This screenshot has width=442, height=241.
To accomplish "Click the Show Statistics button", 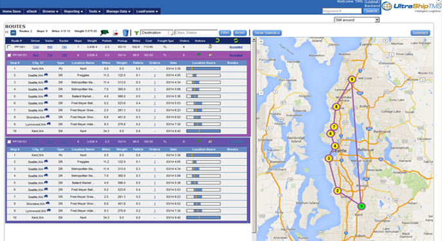I will pyautogui.click(x=266, y=33).
